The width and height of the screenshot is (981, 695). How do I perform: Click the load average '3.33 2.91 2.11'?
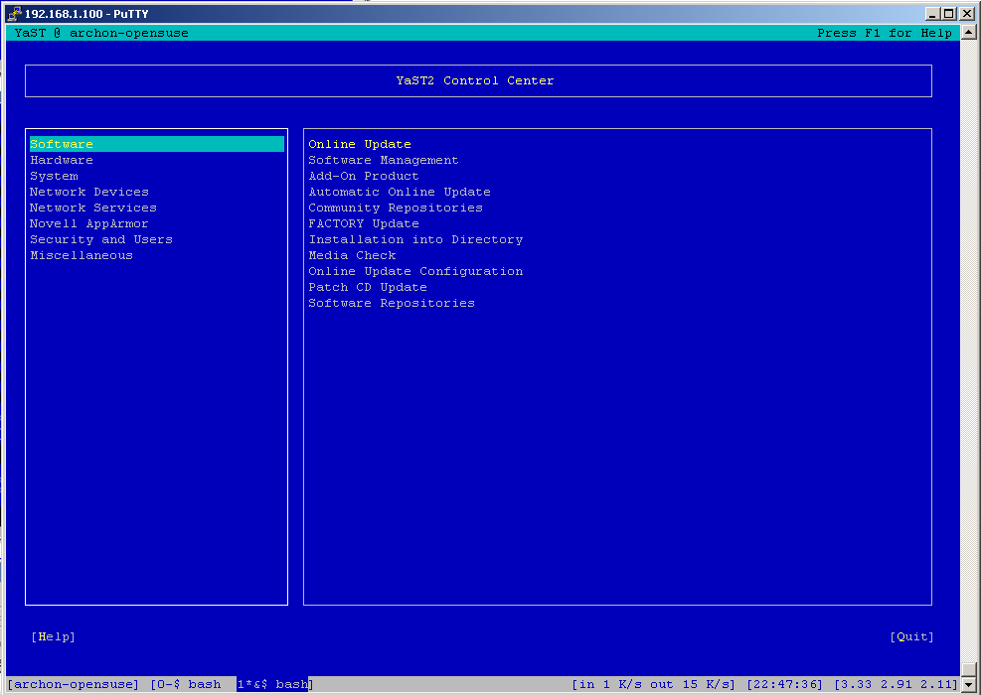pos(896,684)
